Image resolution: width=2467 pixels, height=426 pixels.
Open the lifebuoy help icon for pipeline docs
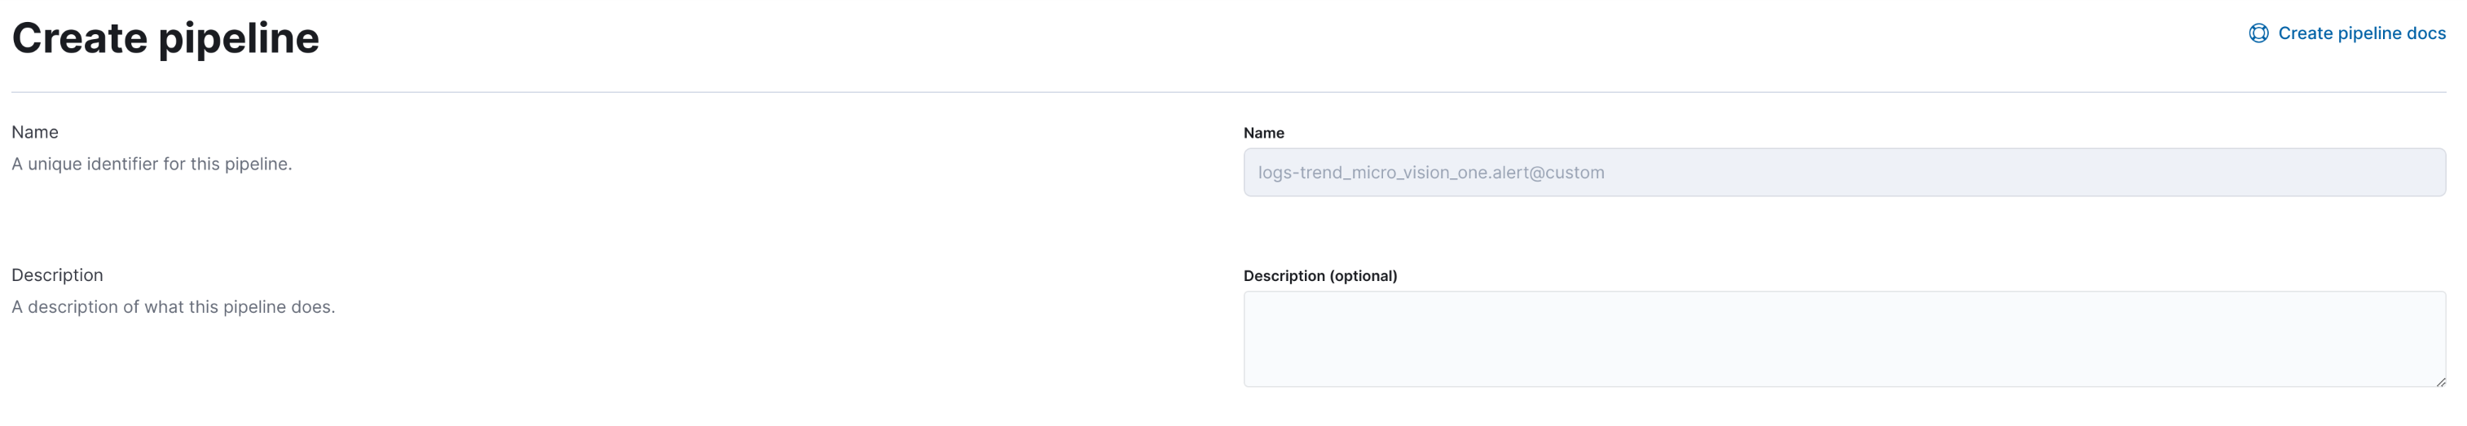click(2258, 33)
